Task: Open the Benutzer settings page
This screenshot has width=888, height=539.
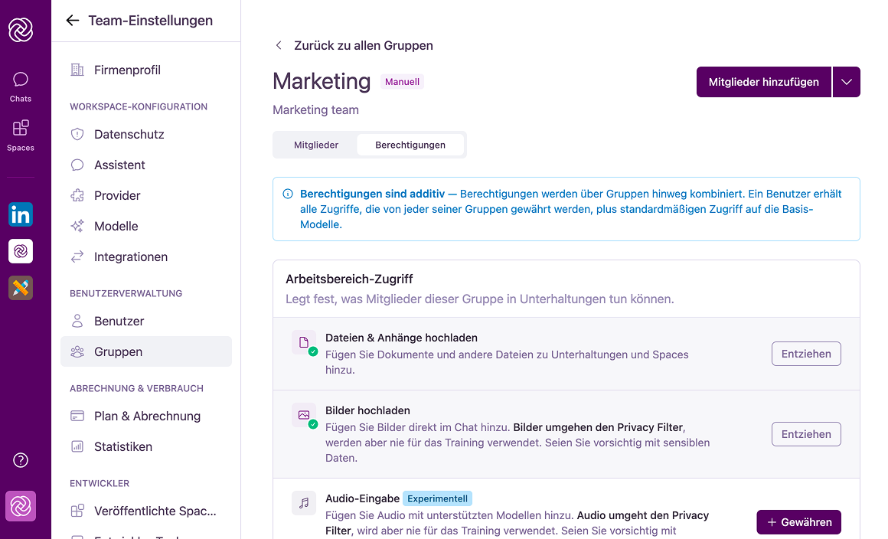Action: [x=146, y=321]
